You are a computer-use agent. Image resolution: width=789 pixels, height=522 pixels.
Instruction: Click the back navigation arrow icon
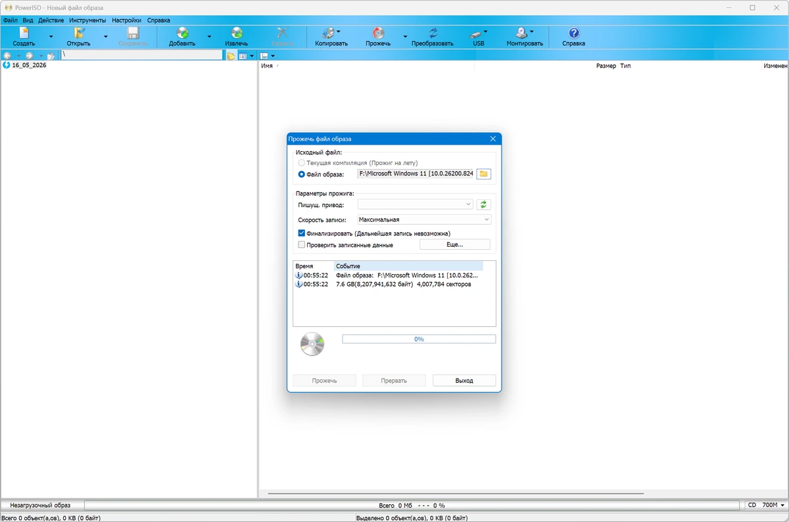(x=8, y=56)
